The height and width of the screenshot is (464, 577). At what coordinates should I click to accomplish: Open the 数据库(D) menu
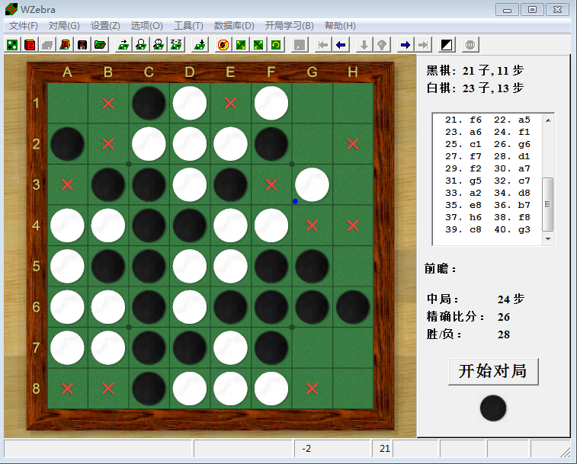(x=234, y=26)
